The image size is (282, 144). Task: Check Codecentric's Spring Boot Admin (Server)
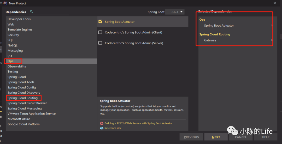click(x=100, y=43)
